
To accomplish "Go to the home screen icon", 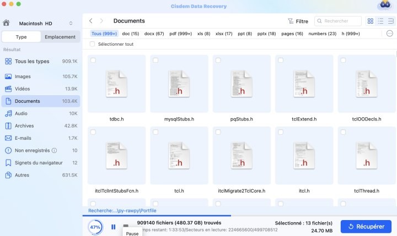I will click(6, 23).
